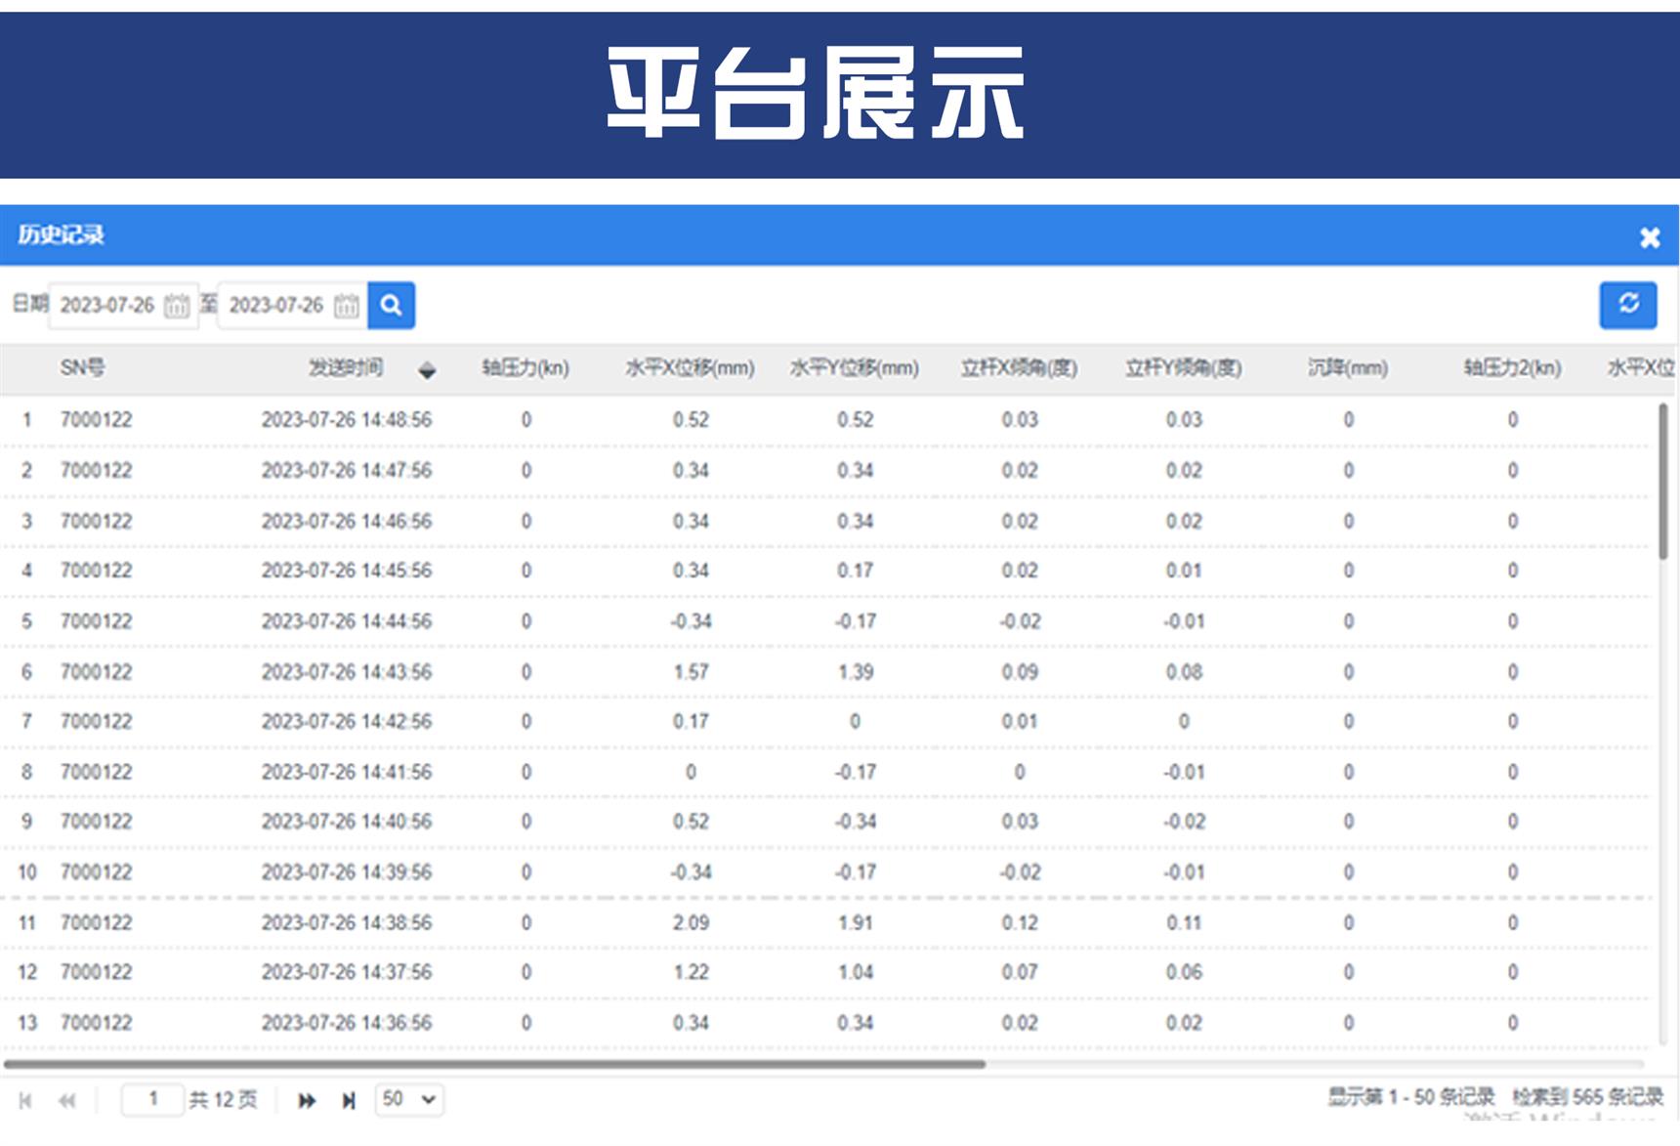
Task: Select the row timestamped 14:42:56
Action: pyautogui.click(x=825, y=722)
